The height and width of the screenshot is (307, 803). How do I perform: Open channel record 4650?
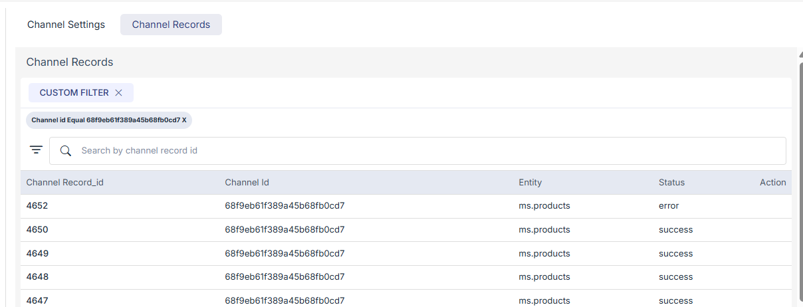coord(37,230)
